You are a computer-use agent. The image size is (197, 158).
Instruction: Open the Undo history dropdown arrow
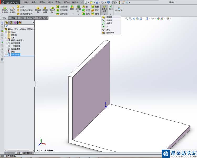[111, 2]
